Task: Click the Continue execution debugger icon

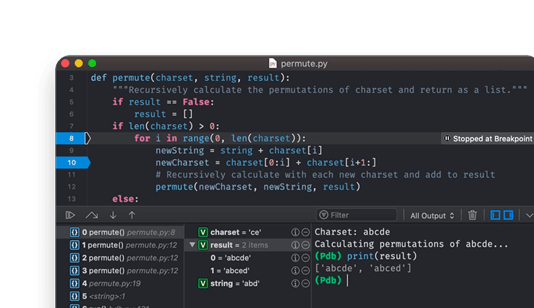Action: click(70, 215)
